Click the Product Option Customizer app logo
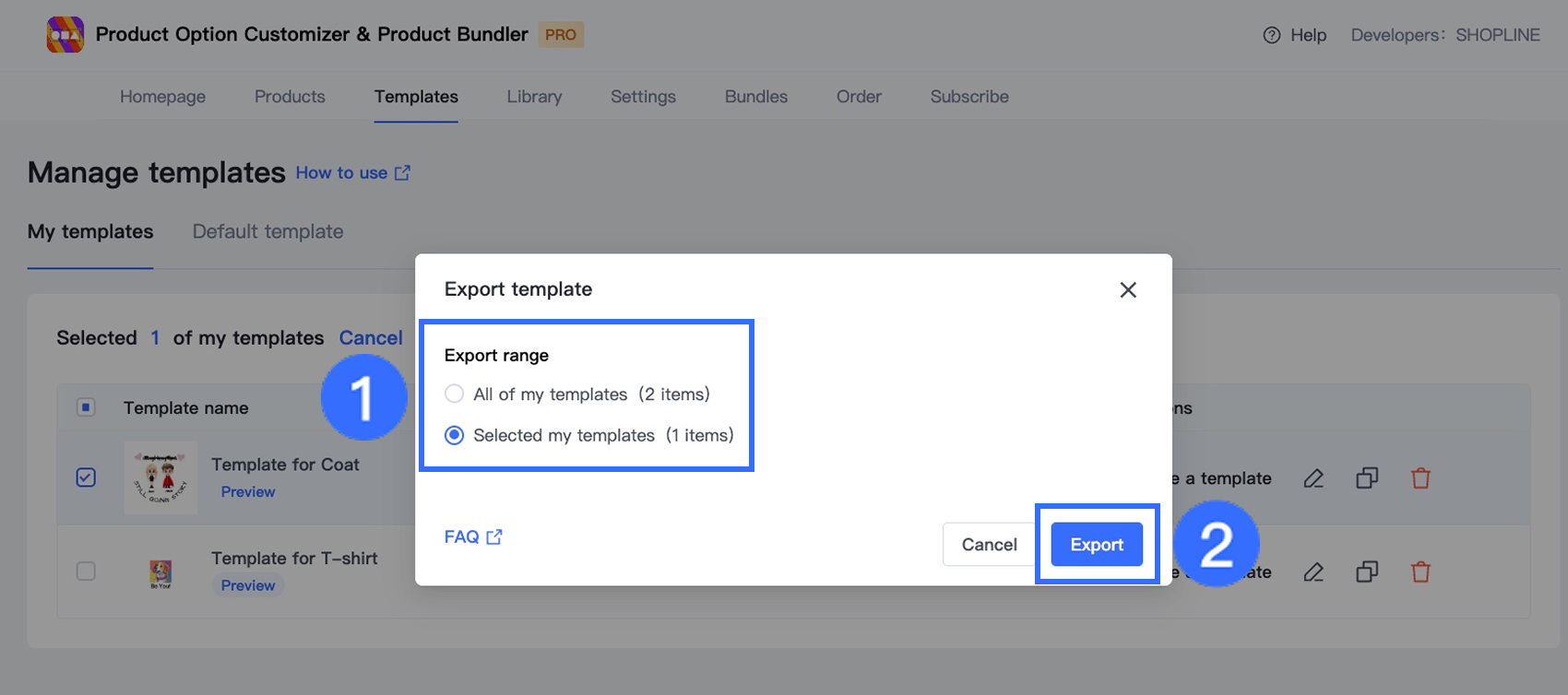Screen dimensions: 1568x695 pos(65,35)
